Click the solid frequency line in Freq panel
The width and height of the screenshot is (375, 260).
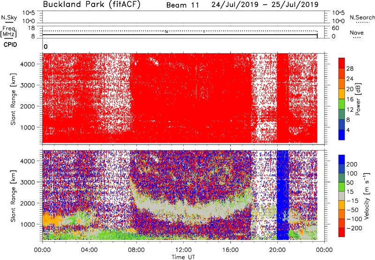(180, 35)
